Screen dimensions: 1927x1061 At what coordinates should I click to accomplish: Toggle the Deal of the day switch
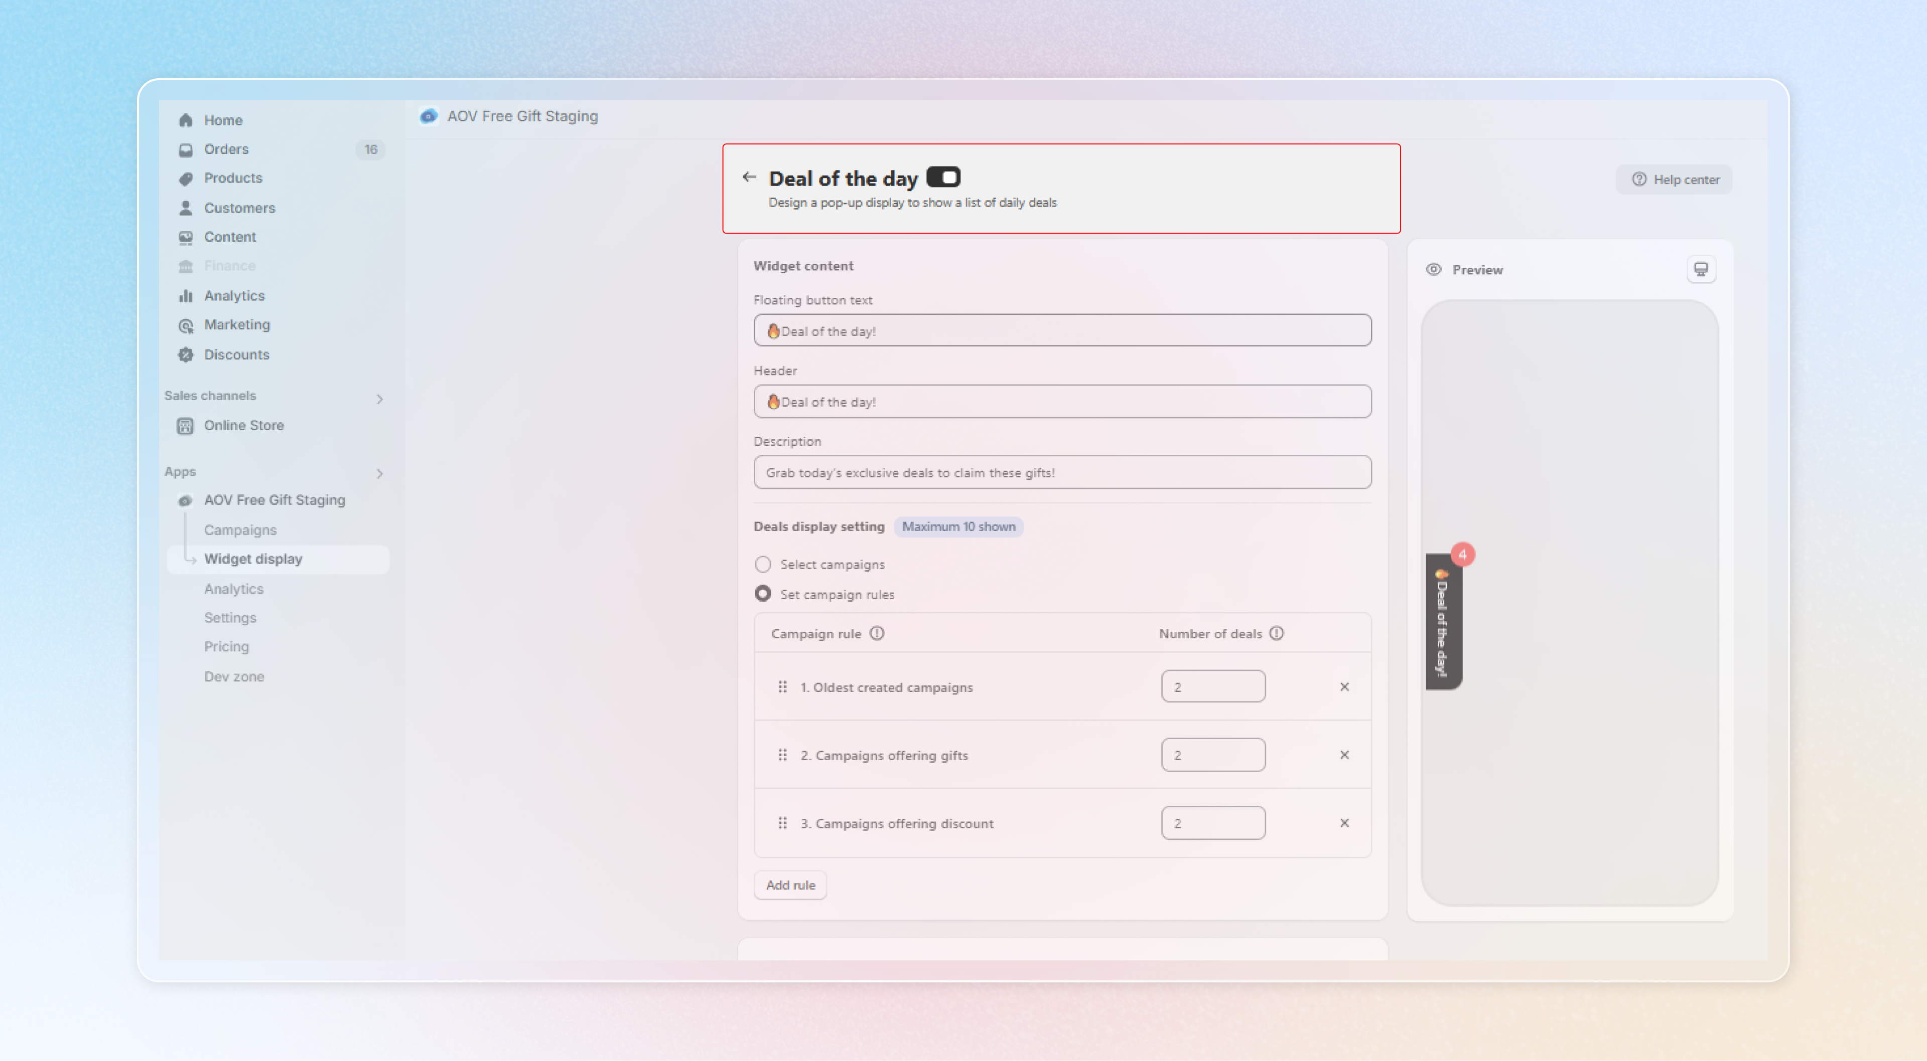[x=942, y=177]
